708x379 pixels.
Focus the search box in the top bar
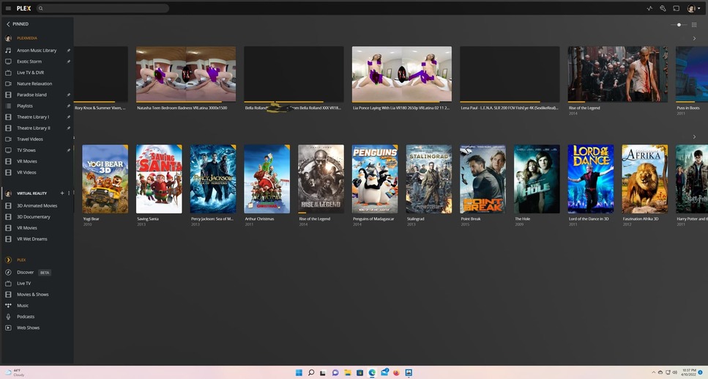click(103, 8)
